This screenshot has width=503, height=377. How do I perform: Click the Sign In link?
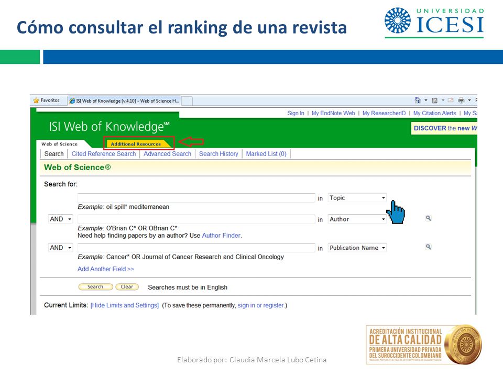point(296,113)
